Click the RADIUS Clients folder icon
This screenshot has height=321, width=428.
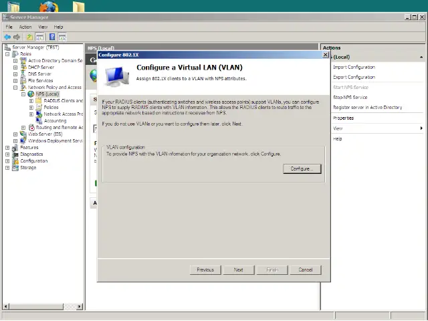[39, 101]
